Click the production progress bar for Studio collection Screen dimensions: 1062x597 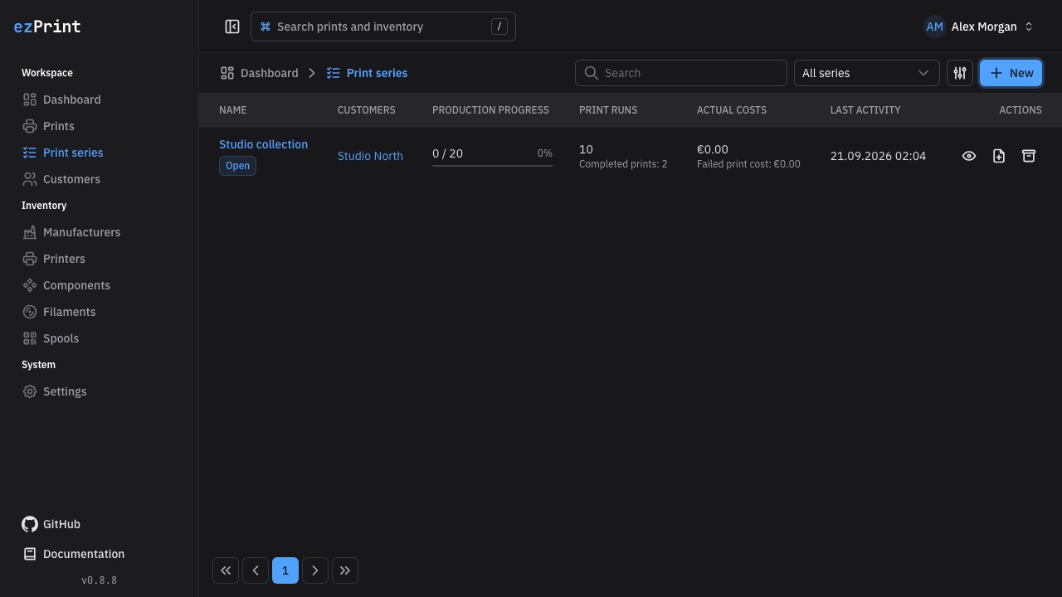[492, 165]
